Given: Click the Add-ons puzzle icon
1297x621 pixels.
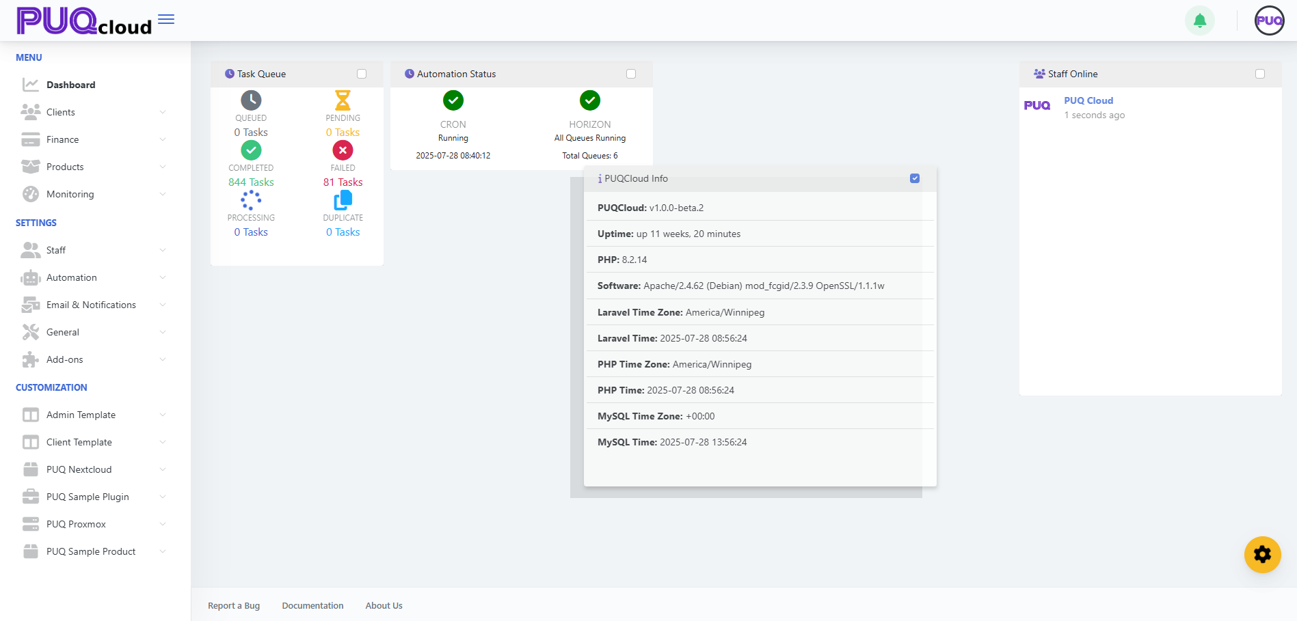Looking at the screenshot, I should pyautogui.click(x=31, y=359).
